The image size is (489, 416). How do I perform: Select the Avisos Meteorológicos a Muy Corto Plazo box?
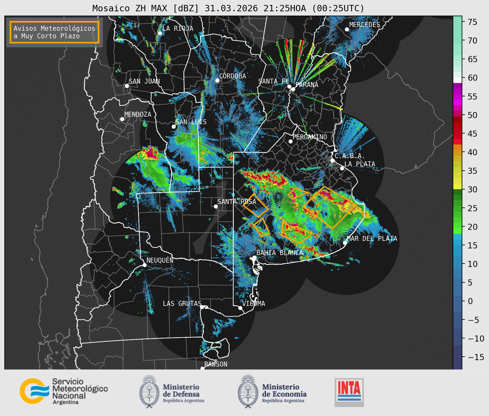tap(54, 32)
